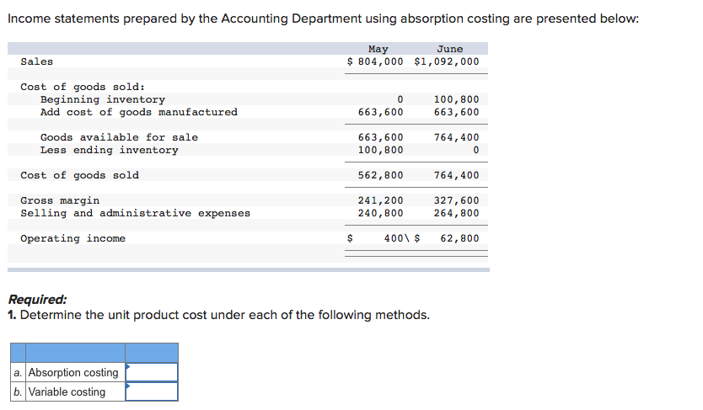Select May cost of goods sold 562,800
The width and height of the screenshot is (703, 410).
click(x=381, y=175)
